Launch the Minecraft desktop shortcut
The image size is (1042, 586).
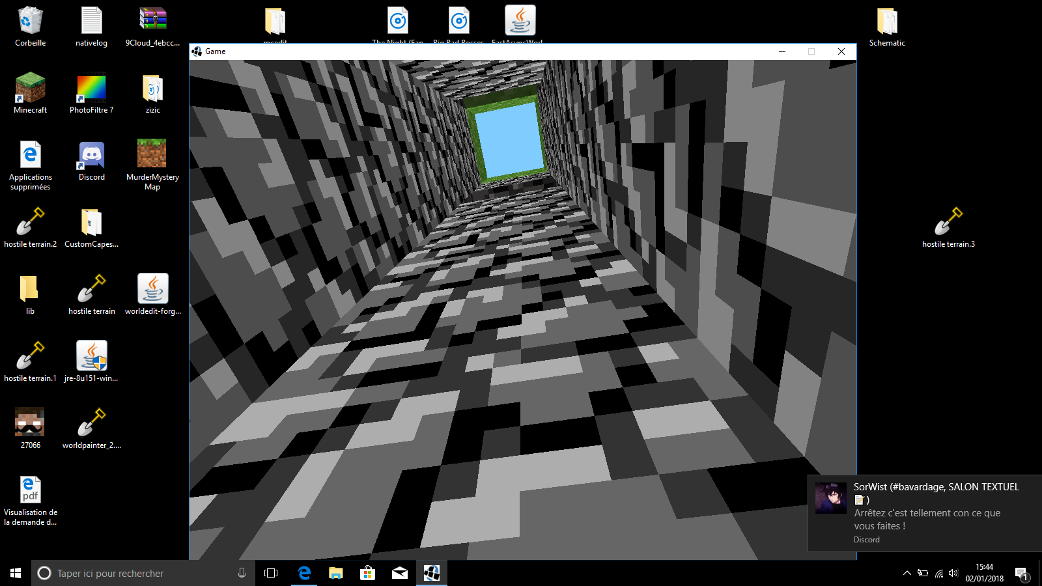click(30, 88)
